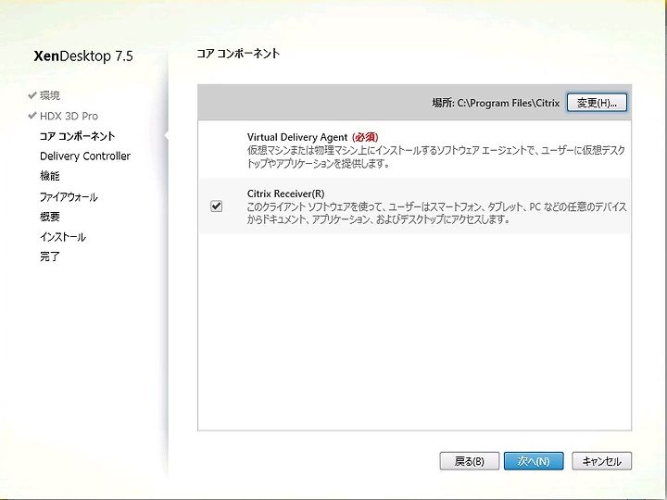The height and width of the screenshot is (500, 667).
Task: Select the 環境 step in the sidebar
Action: click(50, 95)
